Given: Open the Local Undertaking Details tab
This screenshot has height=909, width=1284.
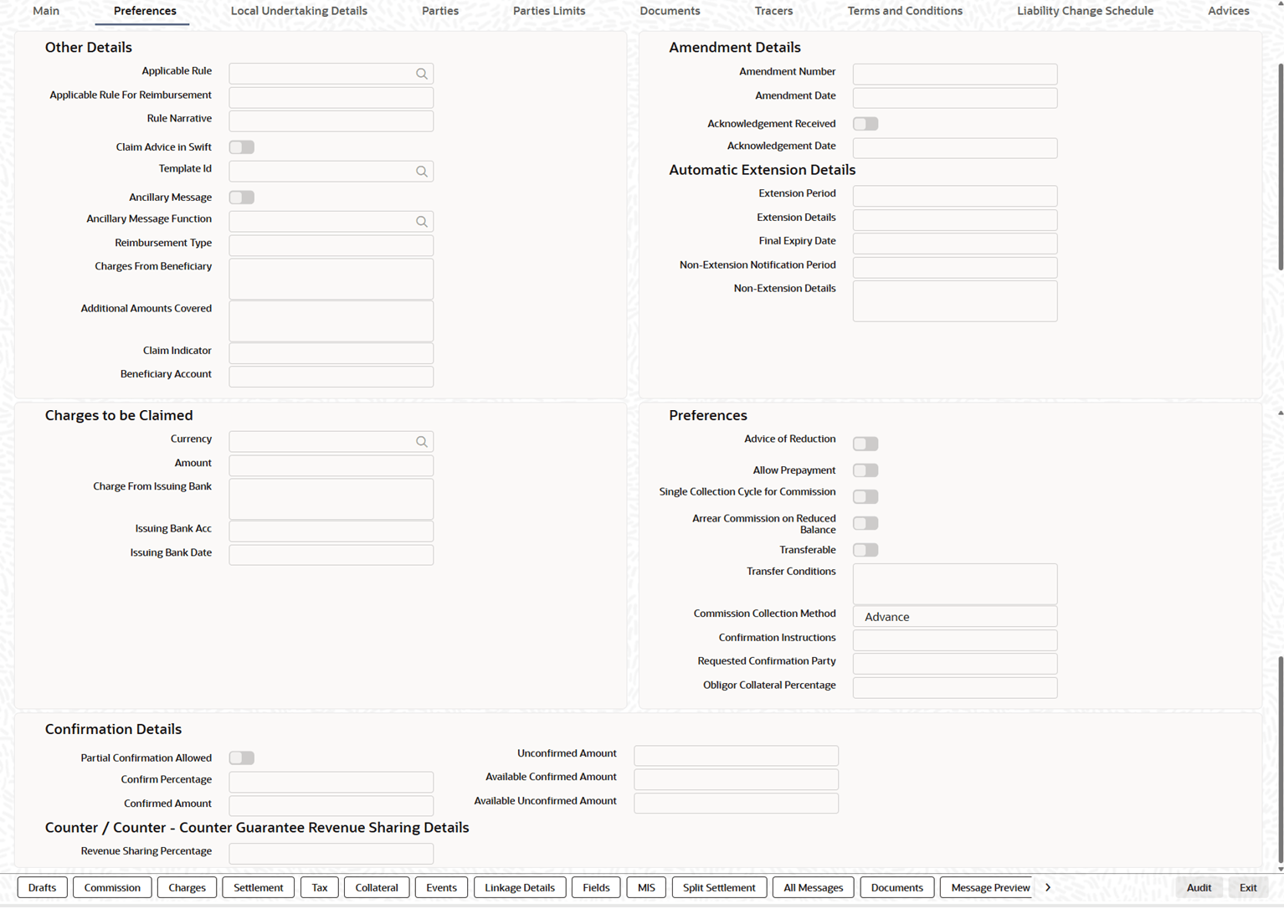Looking at the screenshot, I should click(x=299, y=11).
